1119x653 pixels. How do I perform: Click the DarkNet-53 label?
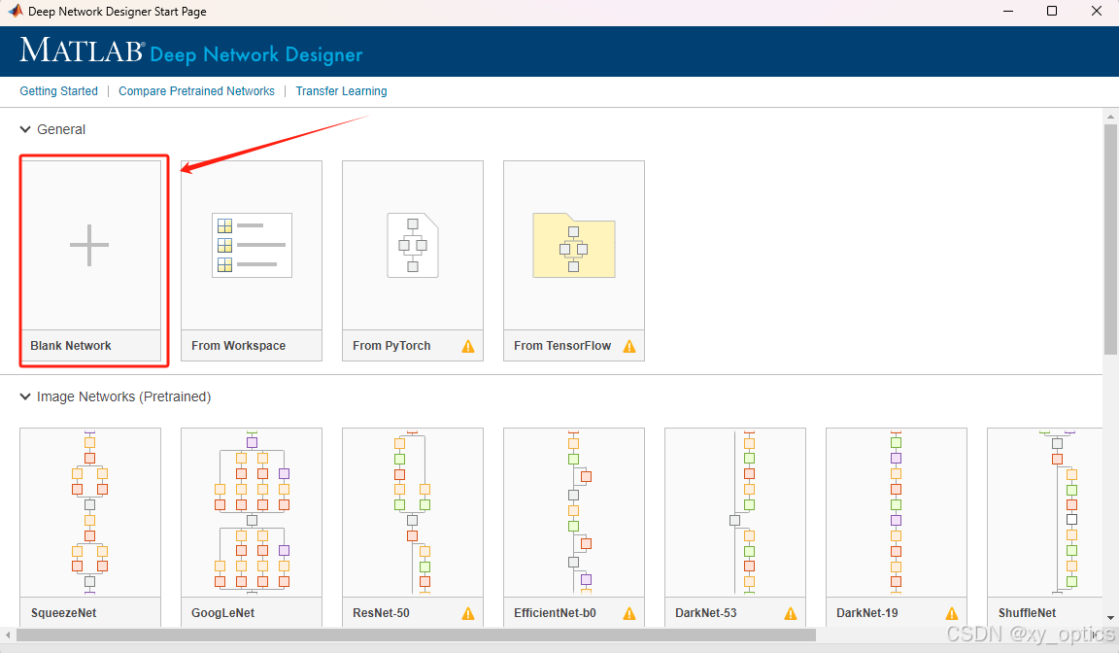[x=706, y=613]
